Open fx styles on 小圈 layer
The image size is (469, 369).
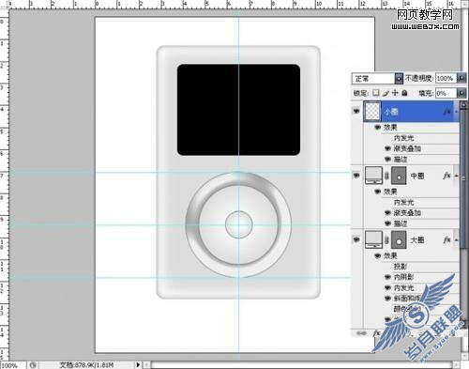447,111
